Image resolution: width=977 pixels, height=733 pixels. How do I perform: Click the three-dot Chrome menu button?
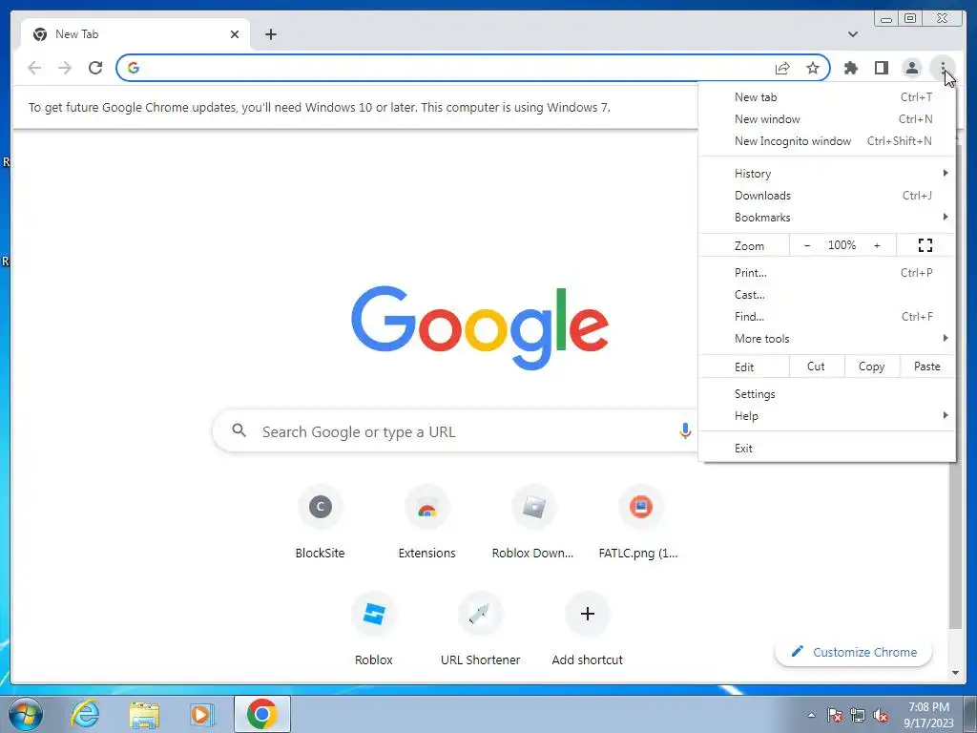coord(942,68)
